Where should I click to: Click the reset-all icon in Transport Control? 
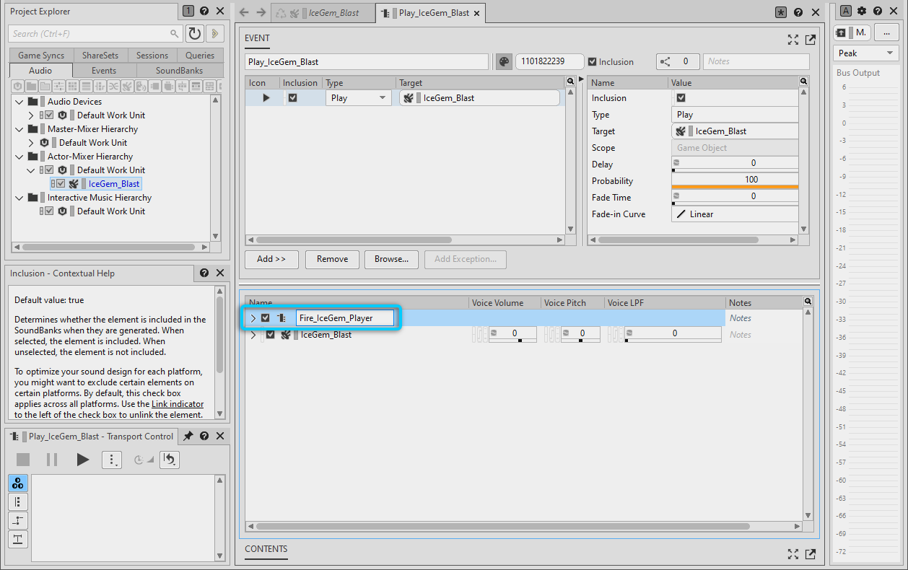(x=170, y=460)
